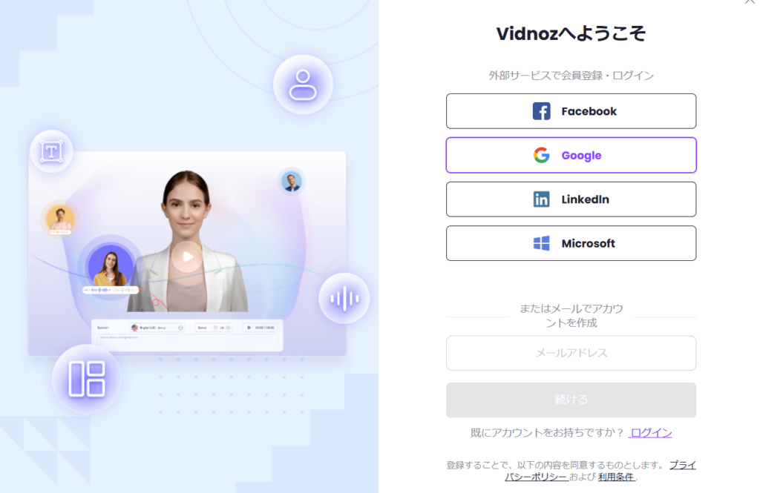Image resolution: width=760 pixels, height=493 pixels.
Task: Click the Microsoft Windows logo icon
Action: coord(541,244)
